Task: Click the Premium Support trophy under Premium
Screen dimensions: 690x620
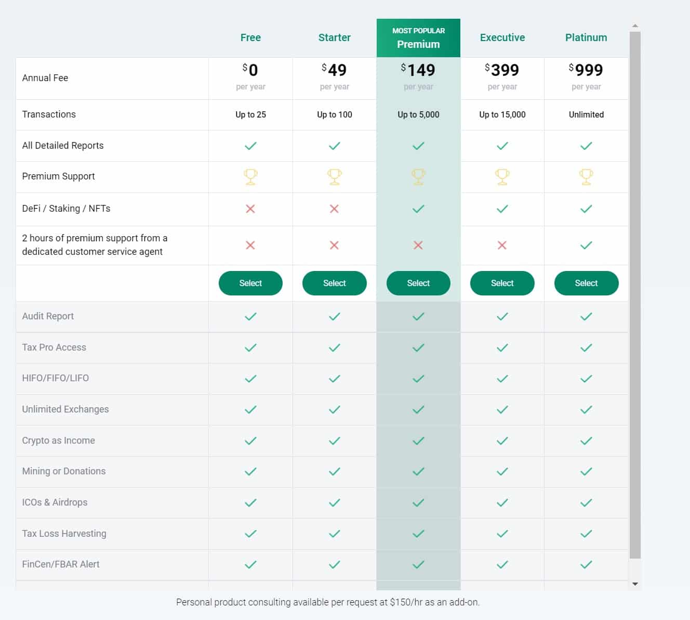Action: pos(418,177)
